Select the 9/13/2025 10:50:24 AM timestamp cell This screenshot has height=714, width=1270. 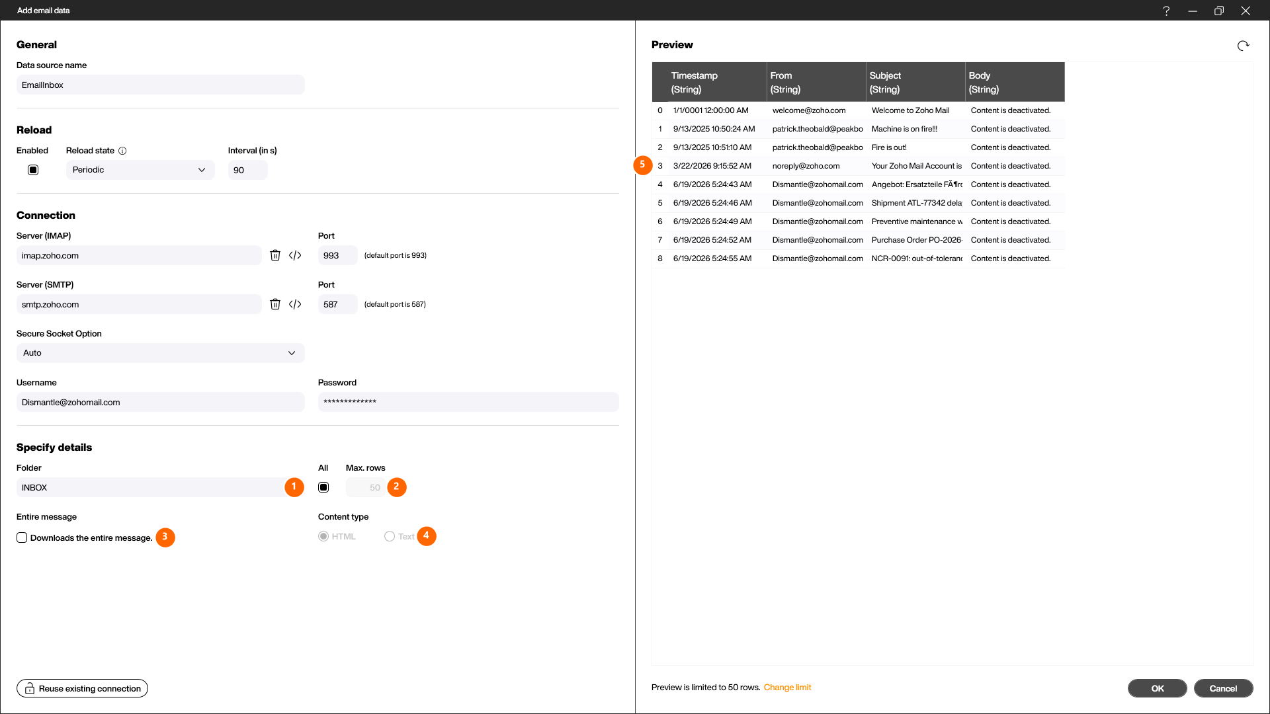tap(717, 129)
